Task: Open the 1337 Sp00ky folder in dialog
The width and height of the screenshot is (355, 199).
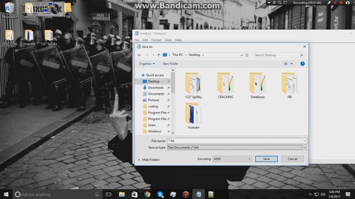Action: click(193, 85)
